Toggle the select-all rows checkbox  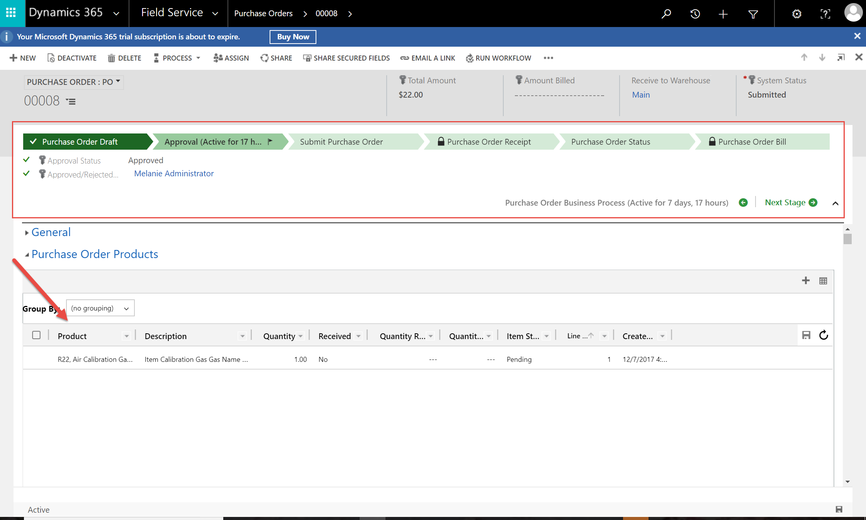[x=36, y=335]
